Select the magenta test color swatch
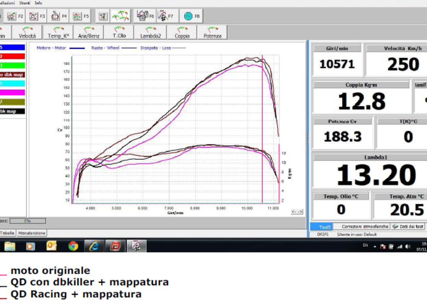This screenshot has height=300, width=427. click(12, 92)
